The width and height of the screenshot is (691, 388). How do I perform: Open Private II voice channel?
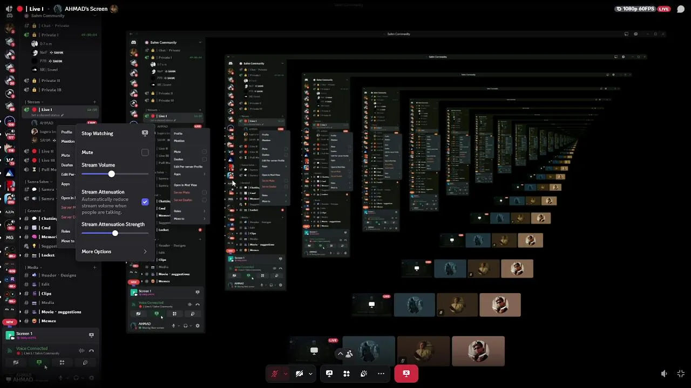61,80
